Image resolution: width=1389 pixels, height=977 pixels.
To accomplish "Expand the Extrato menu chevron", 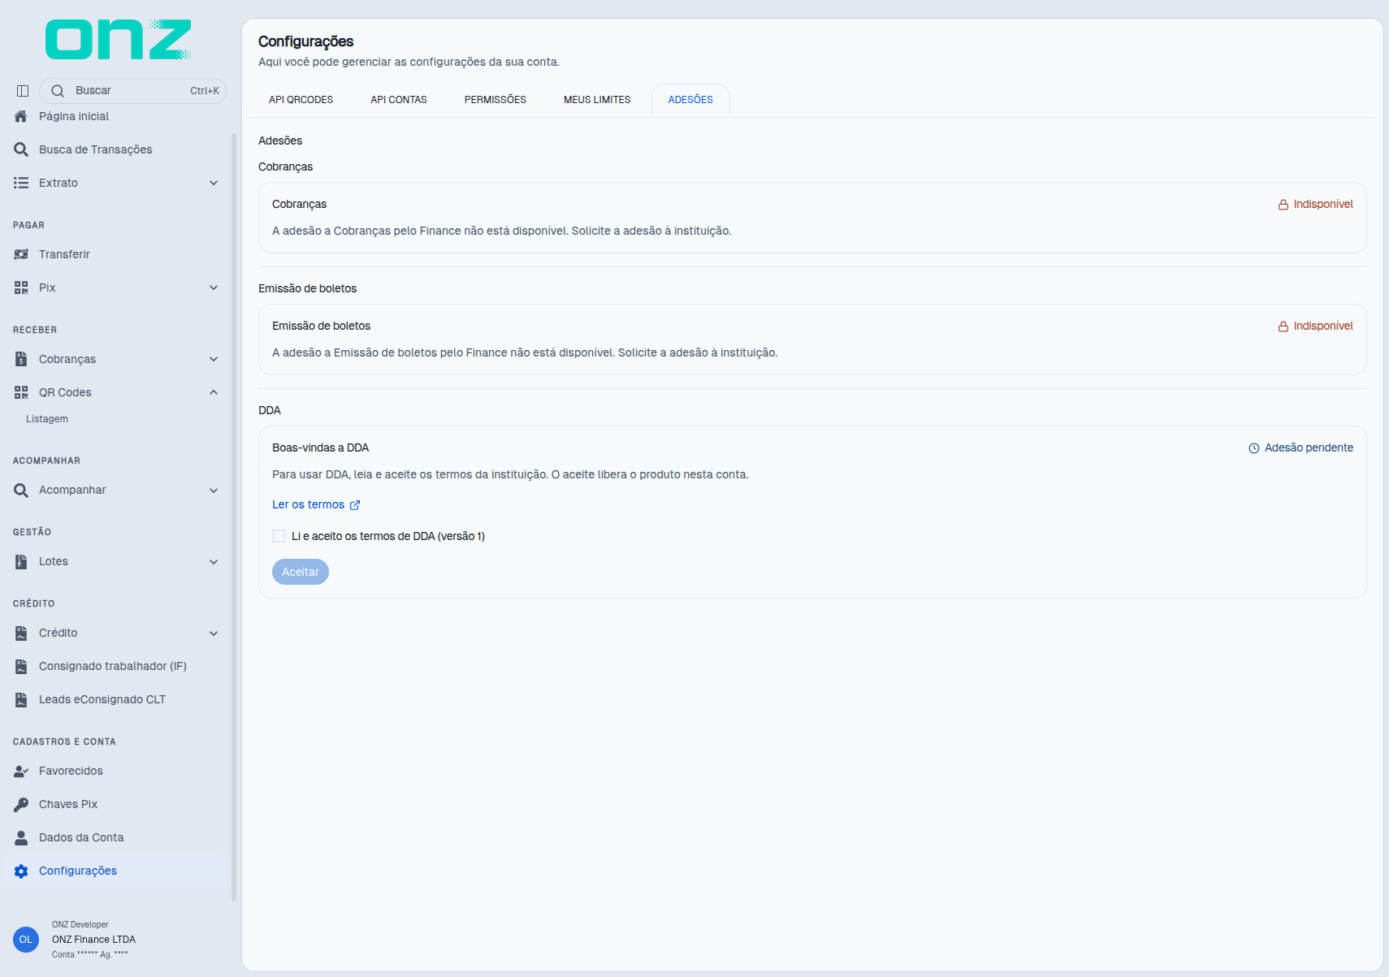I will pyautogui.click(x=214, y=183).
